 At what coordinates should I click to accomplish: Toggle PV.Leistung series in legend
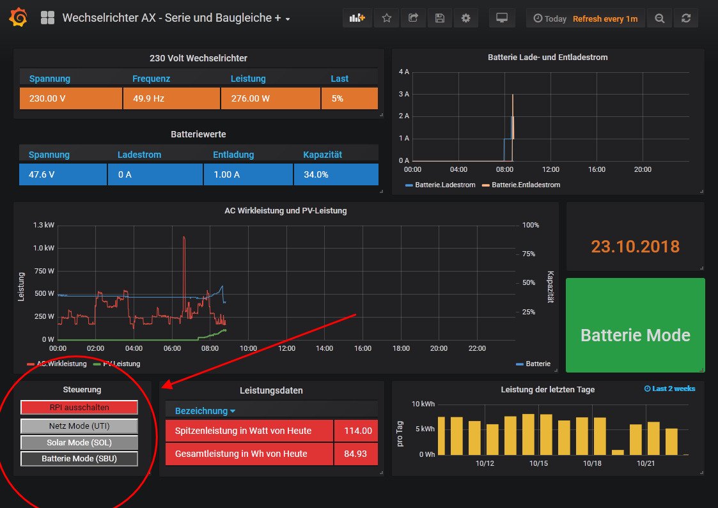[121, 364]
